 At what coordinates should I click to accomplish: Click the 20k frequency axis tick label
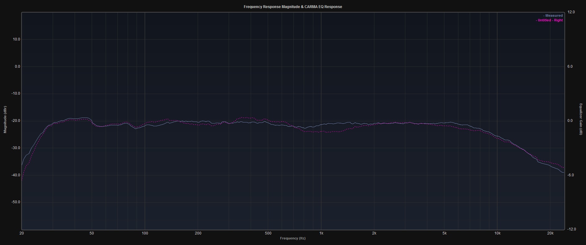[550, 233]
